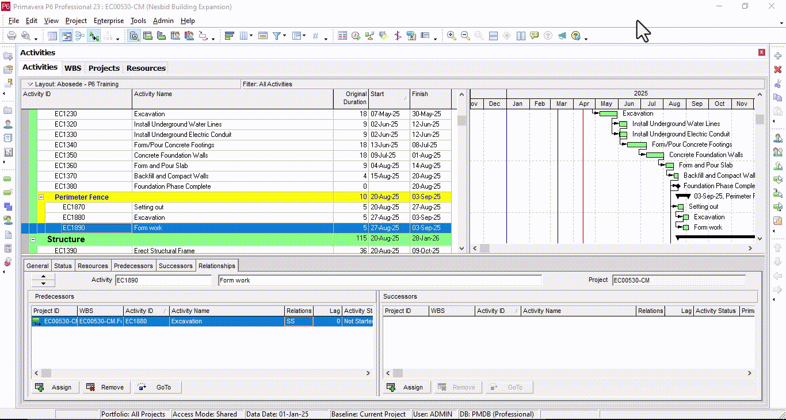Image resolution: width=786 pixels, height=420 pixels.
Task: Open the Activity Network view icon
Action: (80, 36)
